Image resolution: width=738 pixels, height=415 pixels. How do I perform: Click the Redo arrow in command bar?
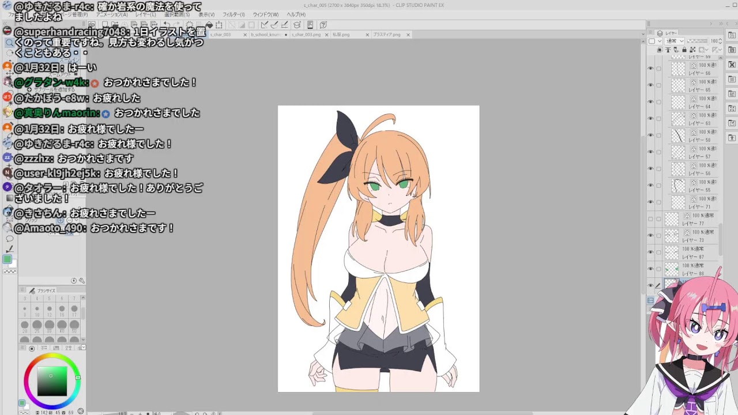176,25
